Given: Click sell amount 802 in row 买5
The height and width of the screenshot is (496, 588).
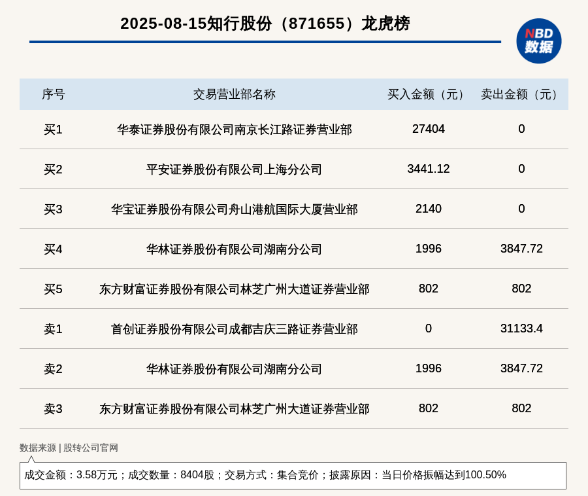Looking at the screenshot, I should coord(521,289).
